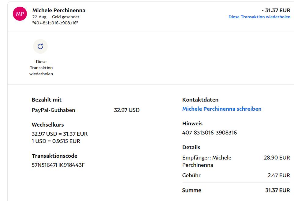The height and width of the screenshot is (201, 294).
Task: Click the Kontaktdaten heading
Action: point(200,100)
